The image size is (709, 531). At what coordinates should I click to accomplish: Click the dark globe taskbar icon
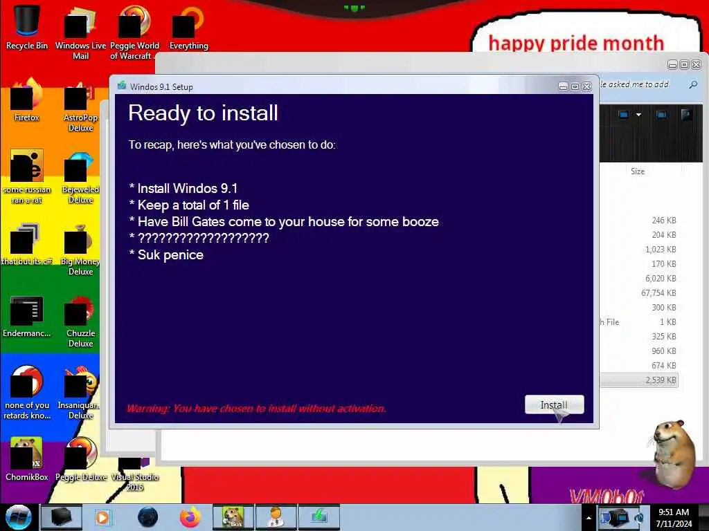click(x=147, y=517)
